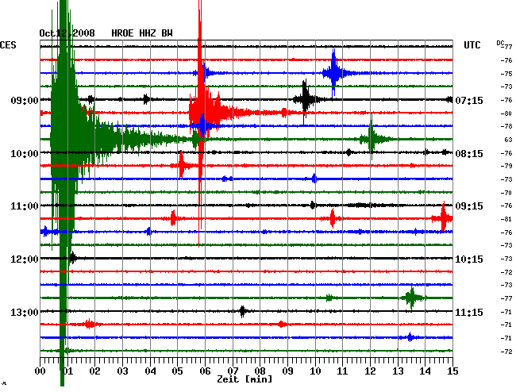The width and height of the screenshot is (516, 392).
Task: Click the DC value -78
Action: coord(506,126)
